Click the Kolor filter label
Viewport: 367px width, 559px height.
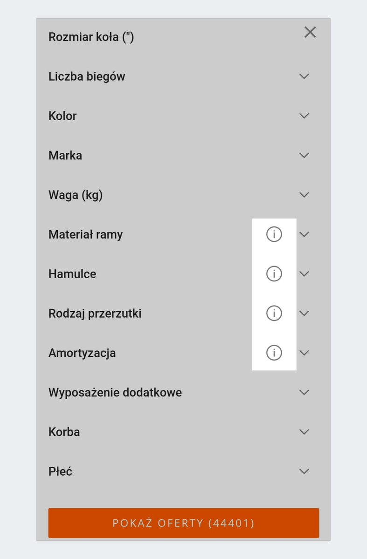62,116
